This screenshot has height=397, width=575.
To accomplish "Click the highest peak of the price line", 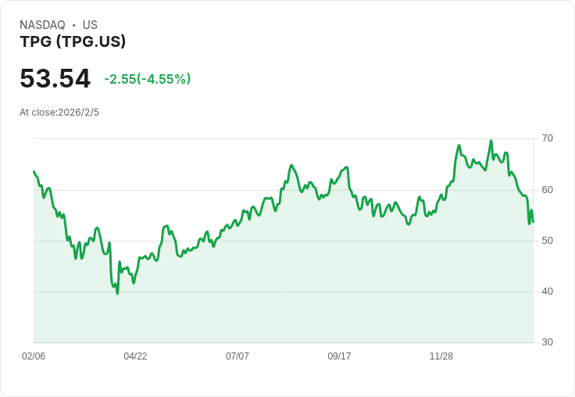I will pos(491,141).
